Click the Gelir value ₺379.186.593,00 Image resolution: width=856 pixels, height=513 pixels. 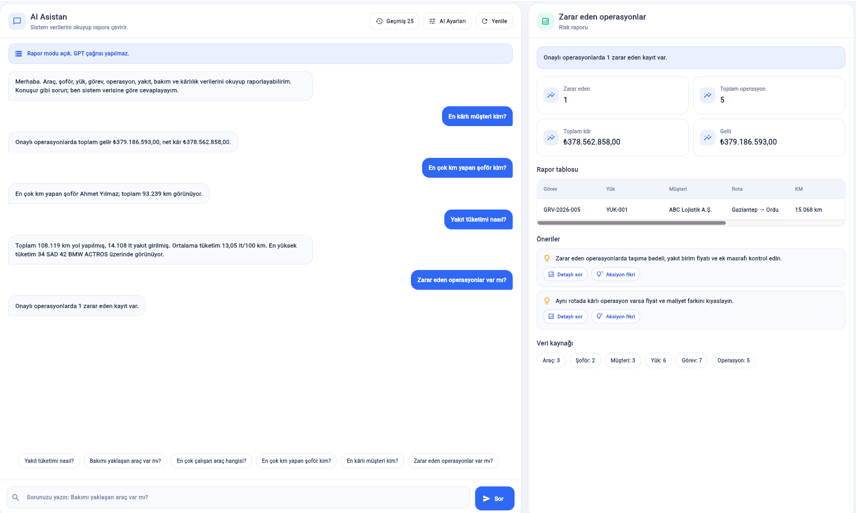point(748,142)
